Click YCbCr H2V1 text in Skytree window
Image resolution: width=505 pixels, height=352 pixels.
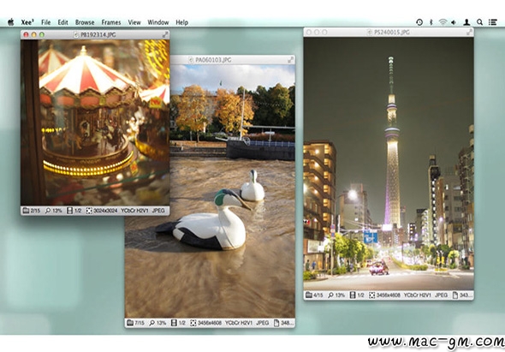tap(418, 295)
